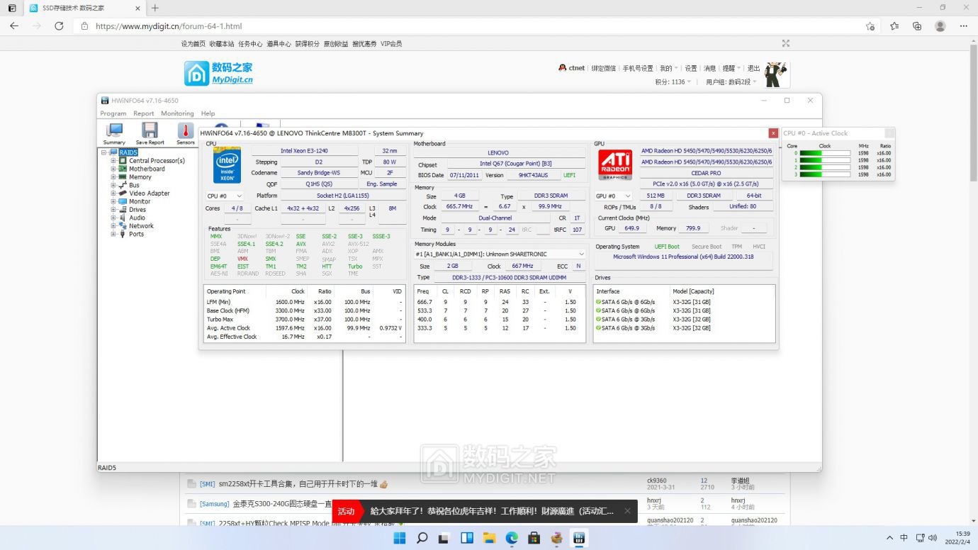The height and width of the screenshot is (550, 978).
Task: Open the GPU #0 selector dropdown
Action: [613, 196]
